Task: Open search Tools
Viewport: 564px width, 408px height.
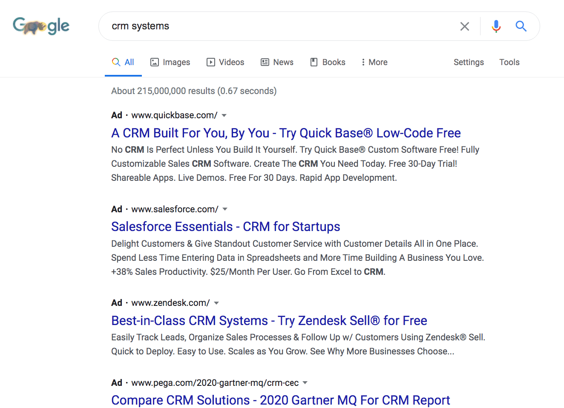Action: click(509, 62)
